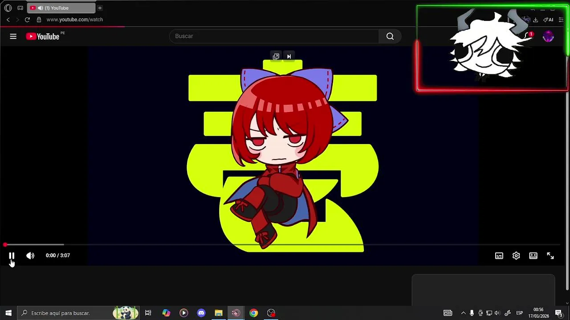Image resolution: width=570 pixels, height=320 pixels.
Task: Open the browser easy setup sliders icon
Action: point(561,20)
